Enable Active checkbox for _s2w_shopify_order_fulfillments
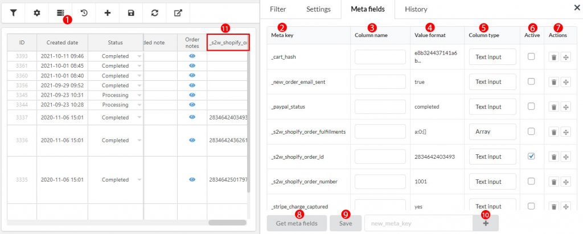 click(531, 132)
